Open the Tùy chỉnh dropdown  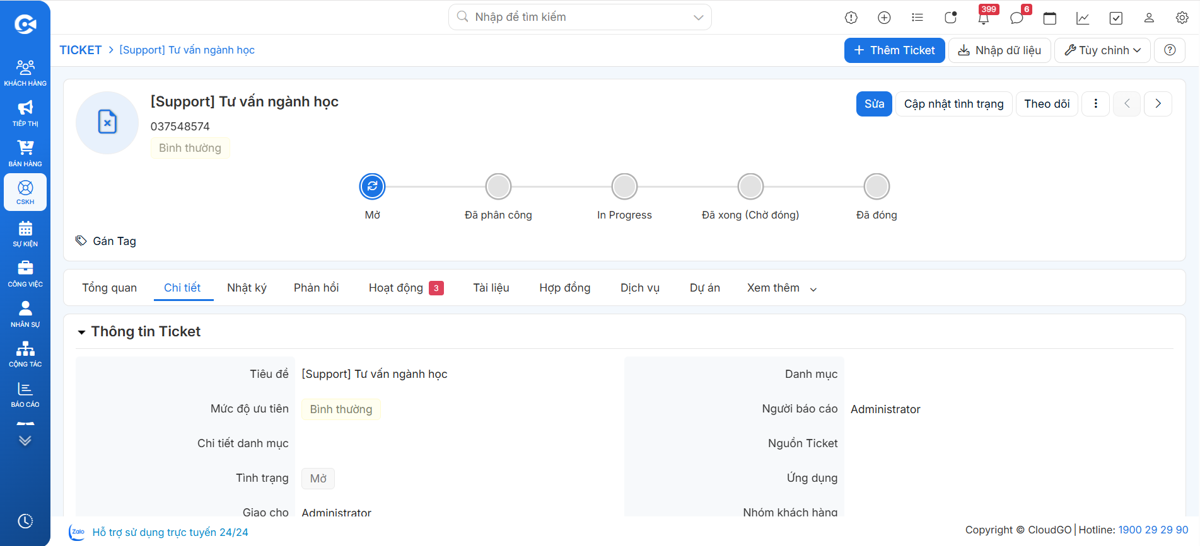pyautogui.click(x=1102, y=50)
